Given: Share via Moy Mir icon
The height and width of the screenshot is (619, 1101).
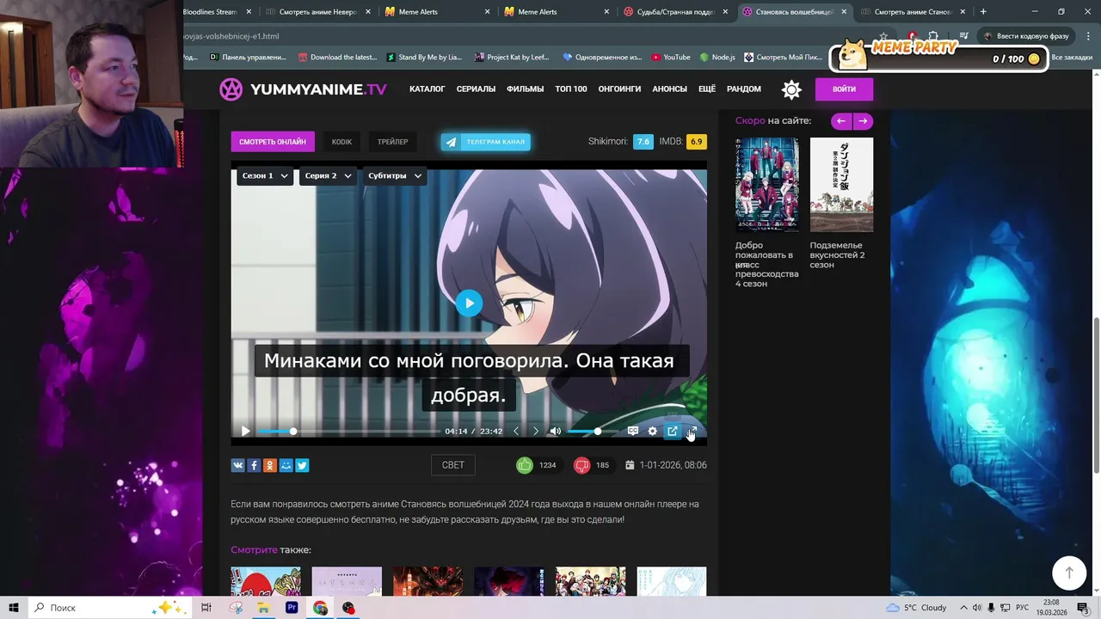Looking at the screenshot, I should point(286,465).
